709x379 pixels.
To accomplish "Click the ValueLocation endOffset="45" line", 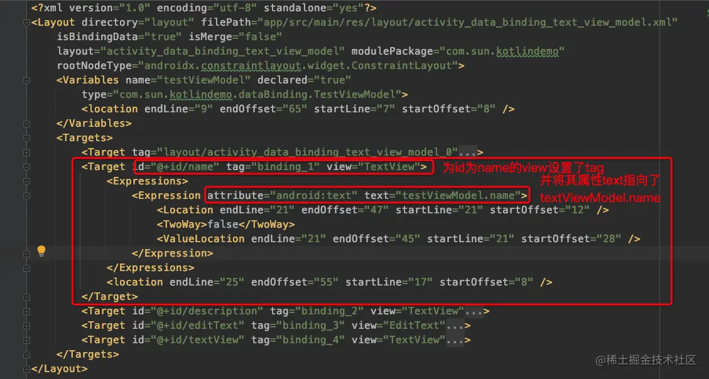I will point(399,239).
